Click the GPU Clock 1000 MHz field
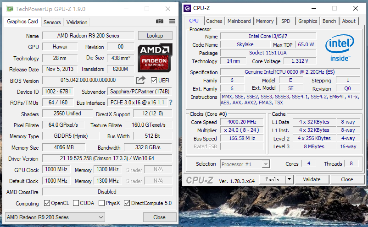Image resolution: width=368 pixels, height=227 pixels. coord(56,169)
